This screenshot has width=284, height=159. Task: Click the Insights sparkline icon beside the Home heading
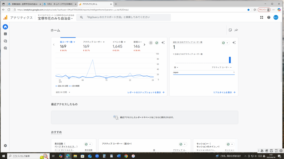[x=236, y=30]
